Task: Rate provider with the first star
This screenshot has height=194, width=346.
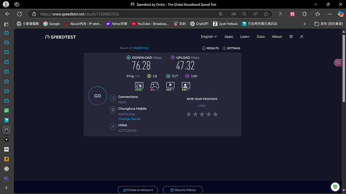Action: [189, 114]
